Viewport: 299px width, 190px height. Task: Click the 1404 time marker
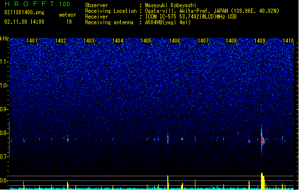(x=118, y=41)
